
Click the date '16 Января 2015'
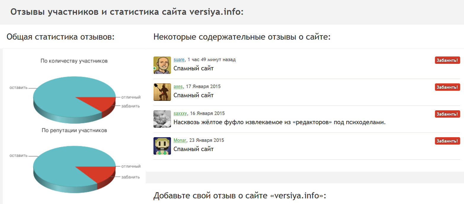click(x=207, y=114)
